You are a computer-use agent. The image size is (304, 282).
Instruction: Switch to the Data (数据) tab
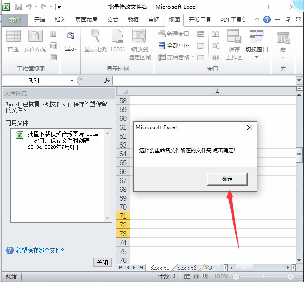(x=133, y=20)
